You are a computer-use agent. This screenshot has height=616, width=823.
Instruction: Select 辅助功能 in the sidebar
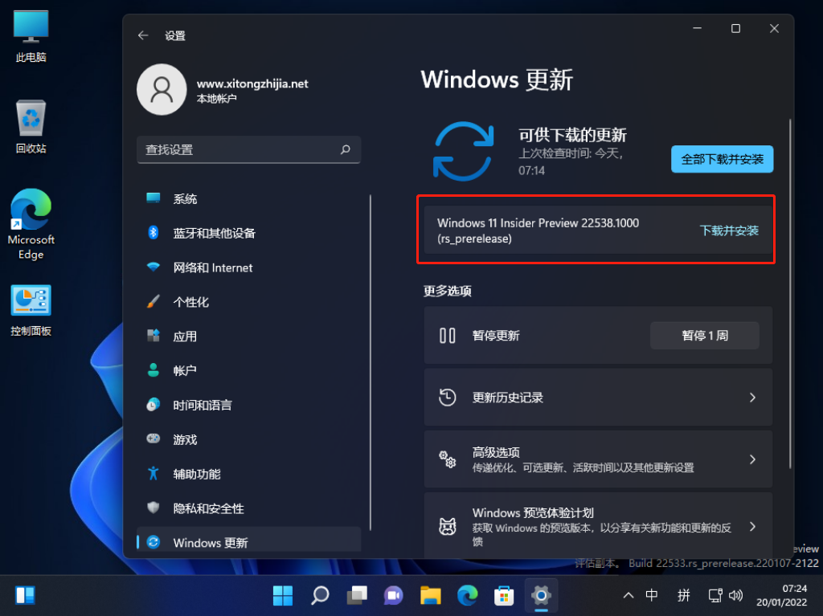click(248, 474)
